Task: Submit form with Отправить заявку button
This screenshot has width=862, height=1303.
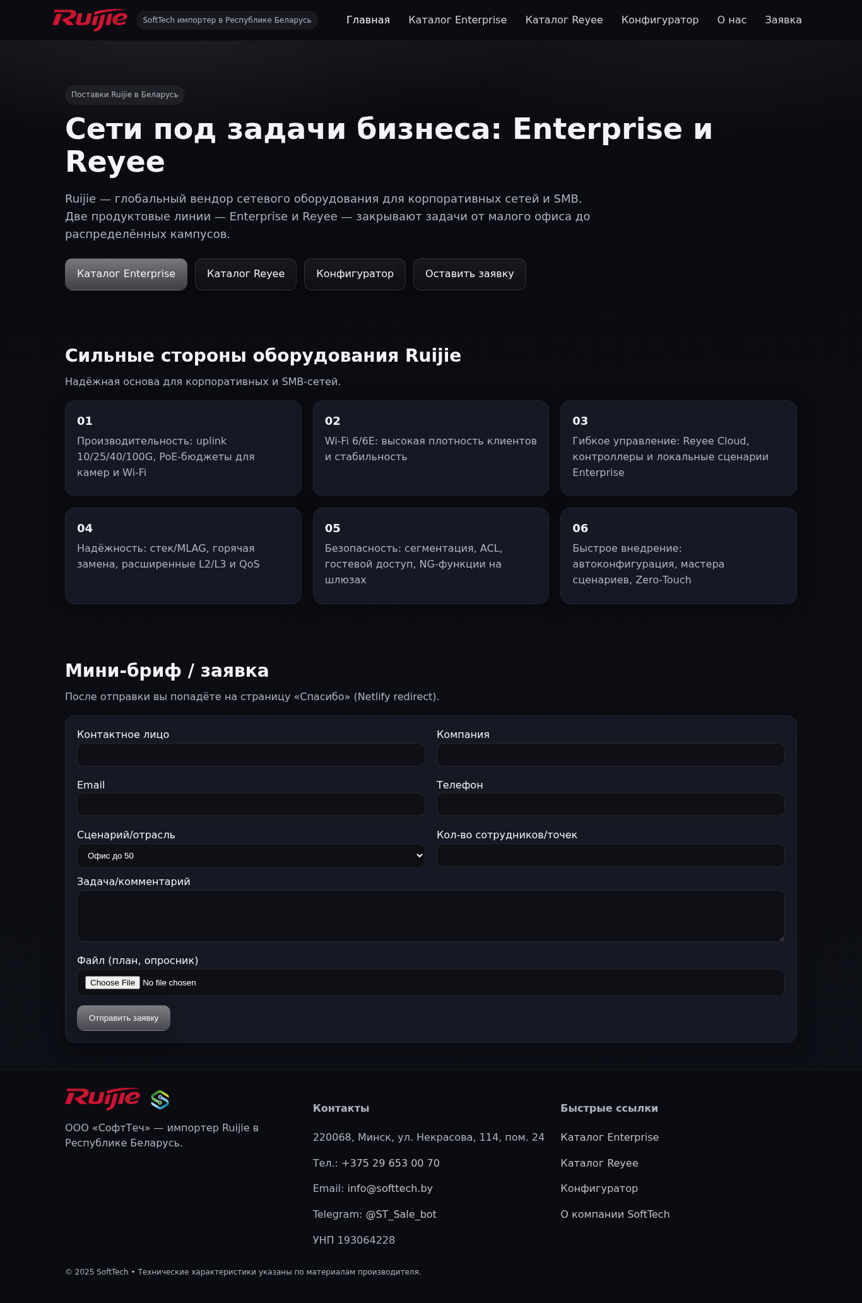Action: 124,1018
